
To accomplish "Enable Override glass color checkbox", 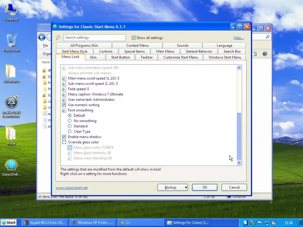I will [x=64, y=142].
